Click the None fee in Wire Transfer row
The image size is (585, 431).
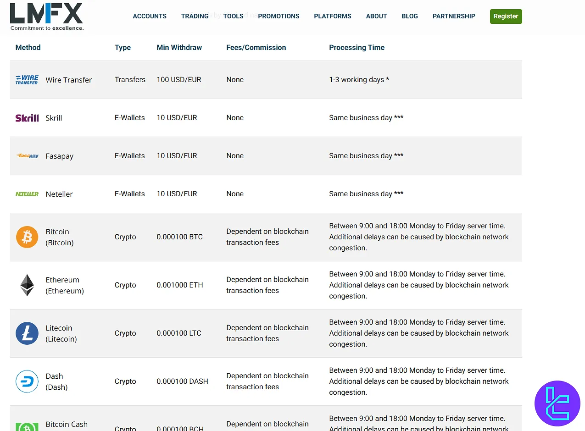[235, 80]
